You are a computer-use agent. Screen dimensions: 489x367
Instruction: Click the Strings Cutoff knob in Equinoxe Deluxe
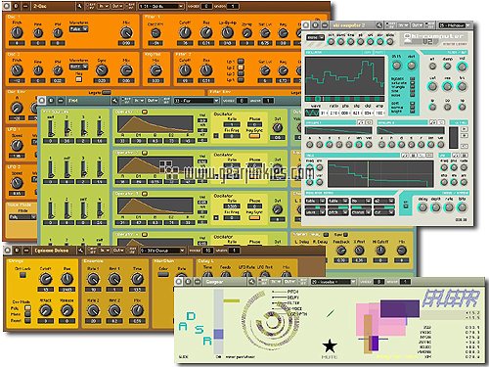click(45, 279)
